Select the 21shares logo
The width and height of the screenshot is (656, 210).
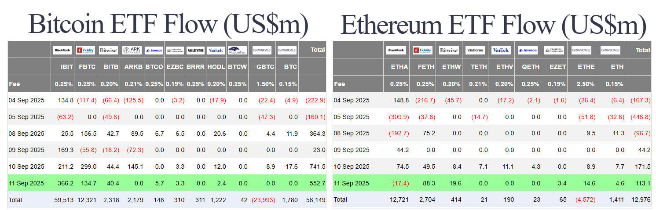pyautogui.click(x=475, y=50)
